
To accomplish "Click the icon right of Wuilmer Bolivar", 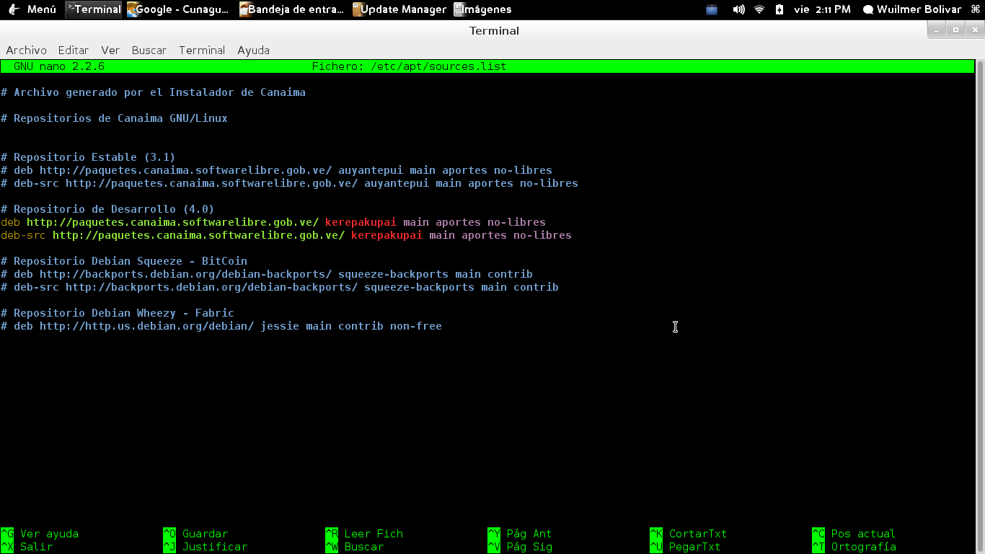I will [976, 9].
